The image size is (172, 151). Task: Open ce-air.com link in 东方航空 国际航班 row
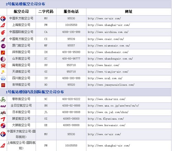(104, 134)
